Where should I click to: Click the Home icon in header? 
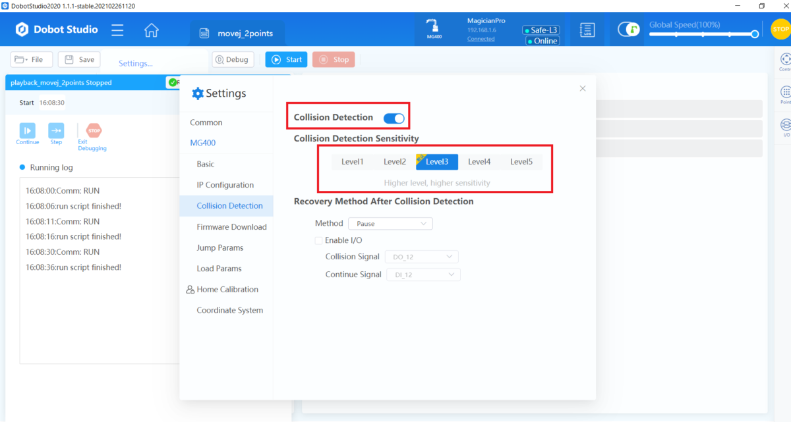tap(152, 30)
